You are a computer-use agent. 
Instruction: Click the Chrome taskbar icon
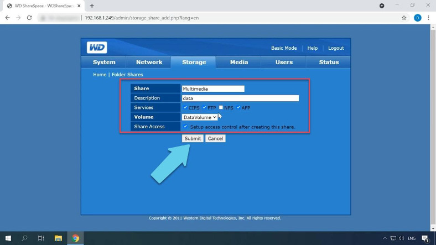click(75, 238)
